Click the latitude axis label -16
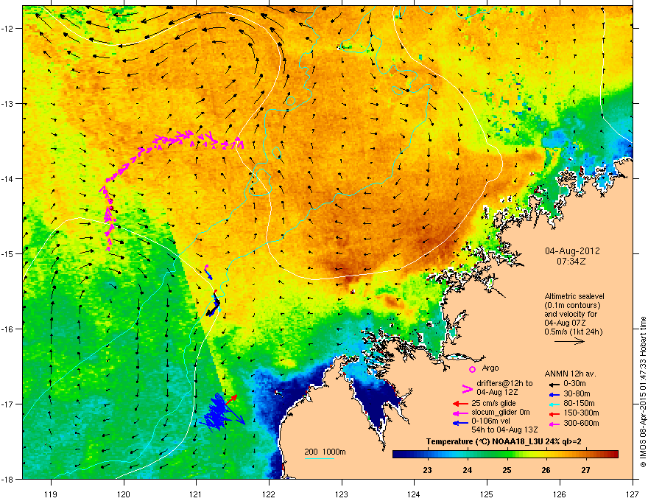This screenshot has width=648, height=501. [x=8, y=329]
